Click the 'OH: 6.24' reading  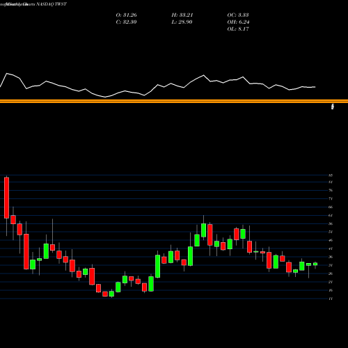coord(238,22)
